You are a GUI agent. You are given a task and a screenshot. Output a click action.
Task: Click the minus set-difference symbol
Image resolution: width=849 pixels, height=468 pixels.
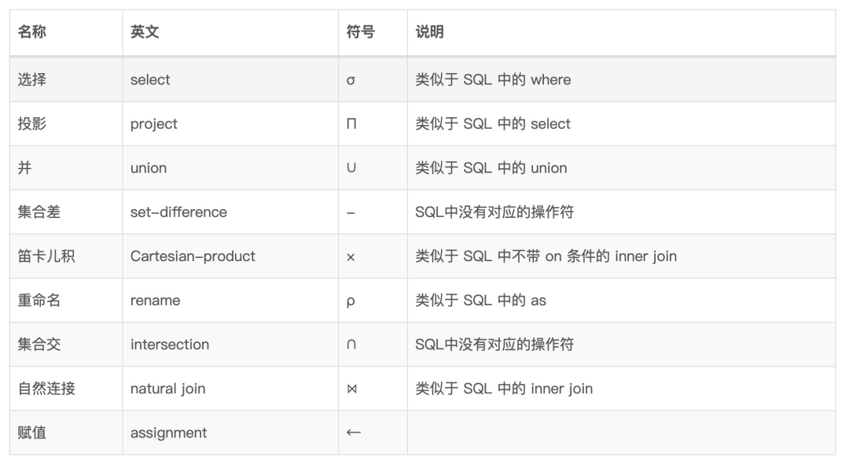click(x=351, y=212)
